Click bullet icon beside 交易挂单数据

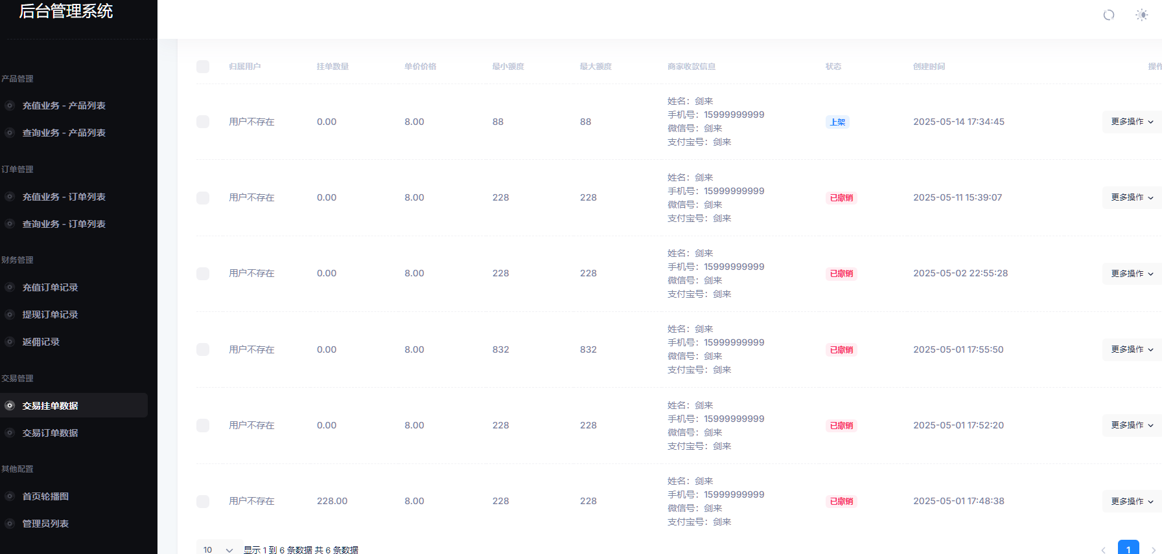10,406
